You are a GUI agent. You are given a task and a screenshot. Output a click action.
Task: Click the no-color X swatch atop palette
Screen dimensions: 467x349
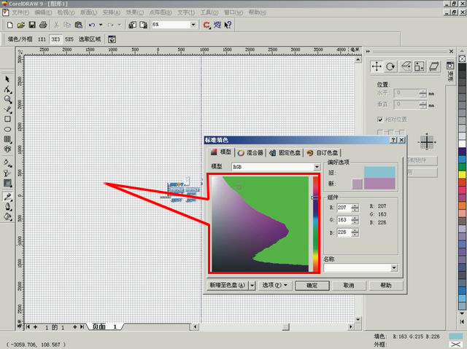(462, 59)
